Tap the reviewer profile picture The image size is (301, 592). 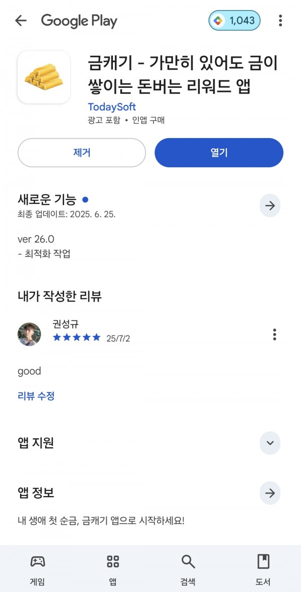[x=30, y=334]
